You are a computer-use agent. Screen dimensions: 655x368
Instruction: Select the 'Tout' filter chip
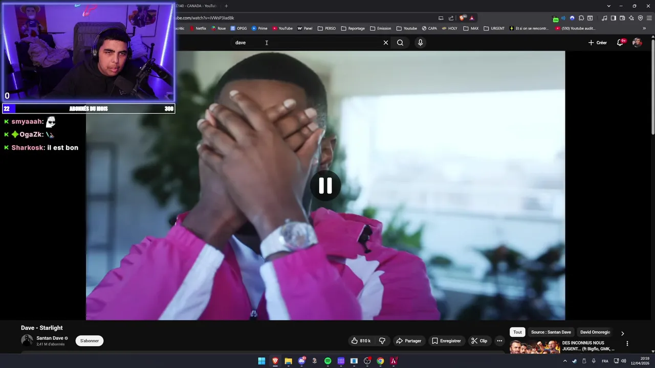[x=517, y=332]
